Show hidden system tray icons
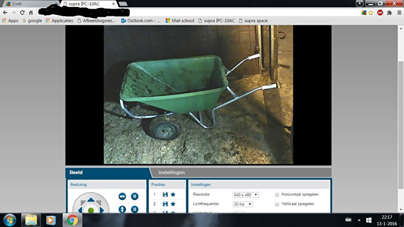This screenshot has height=227, width=404. pos(359,220)
